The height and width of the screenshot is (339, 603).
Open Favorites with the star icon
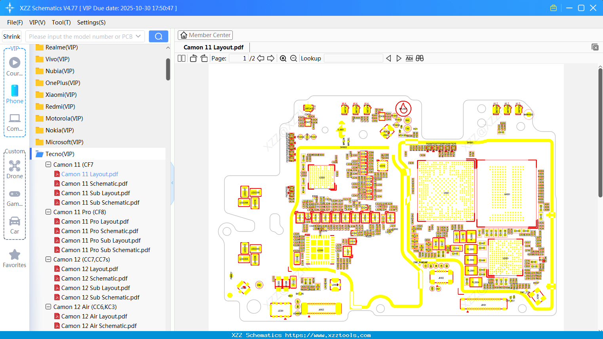point(15,258)
